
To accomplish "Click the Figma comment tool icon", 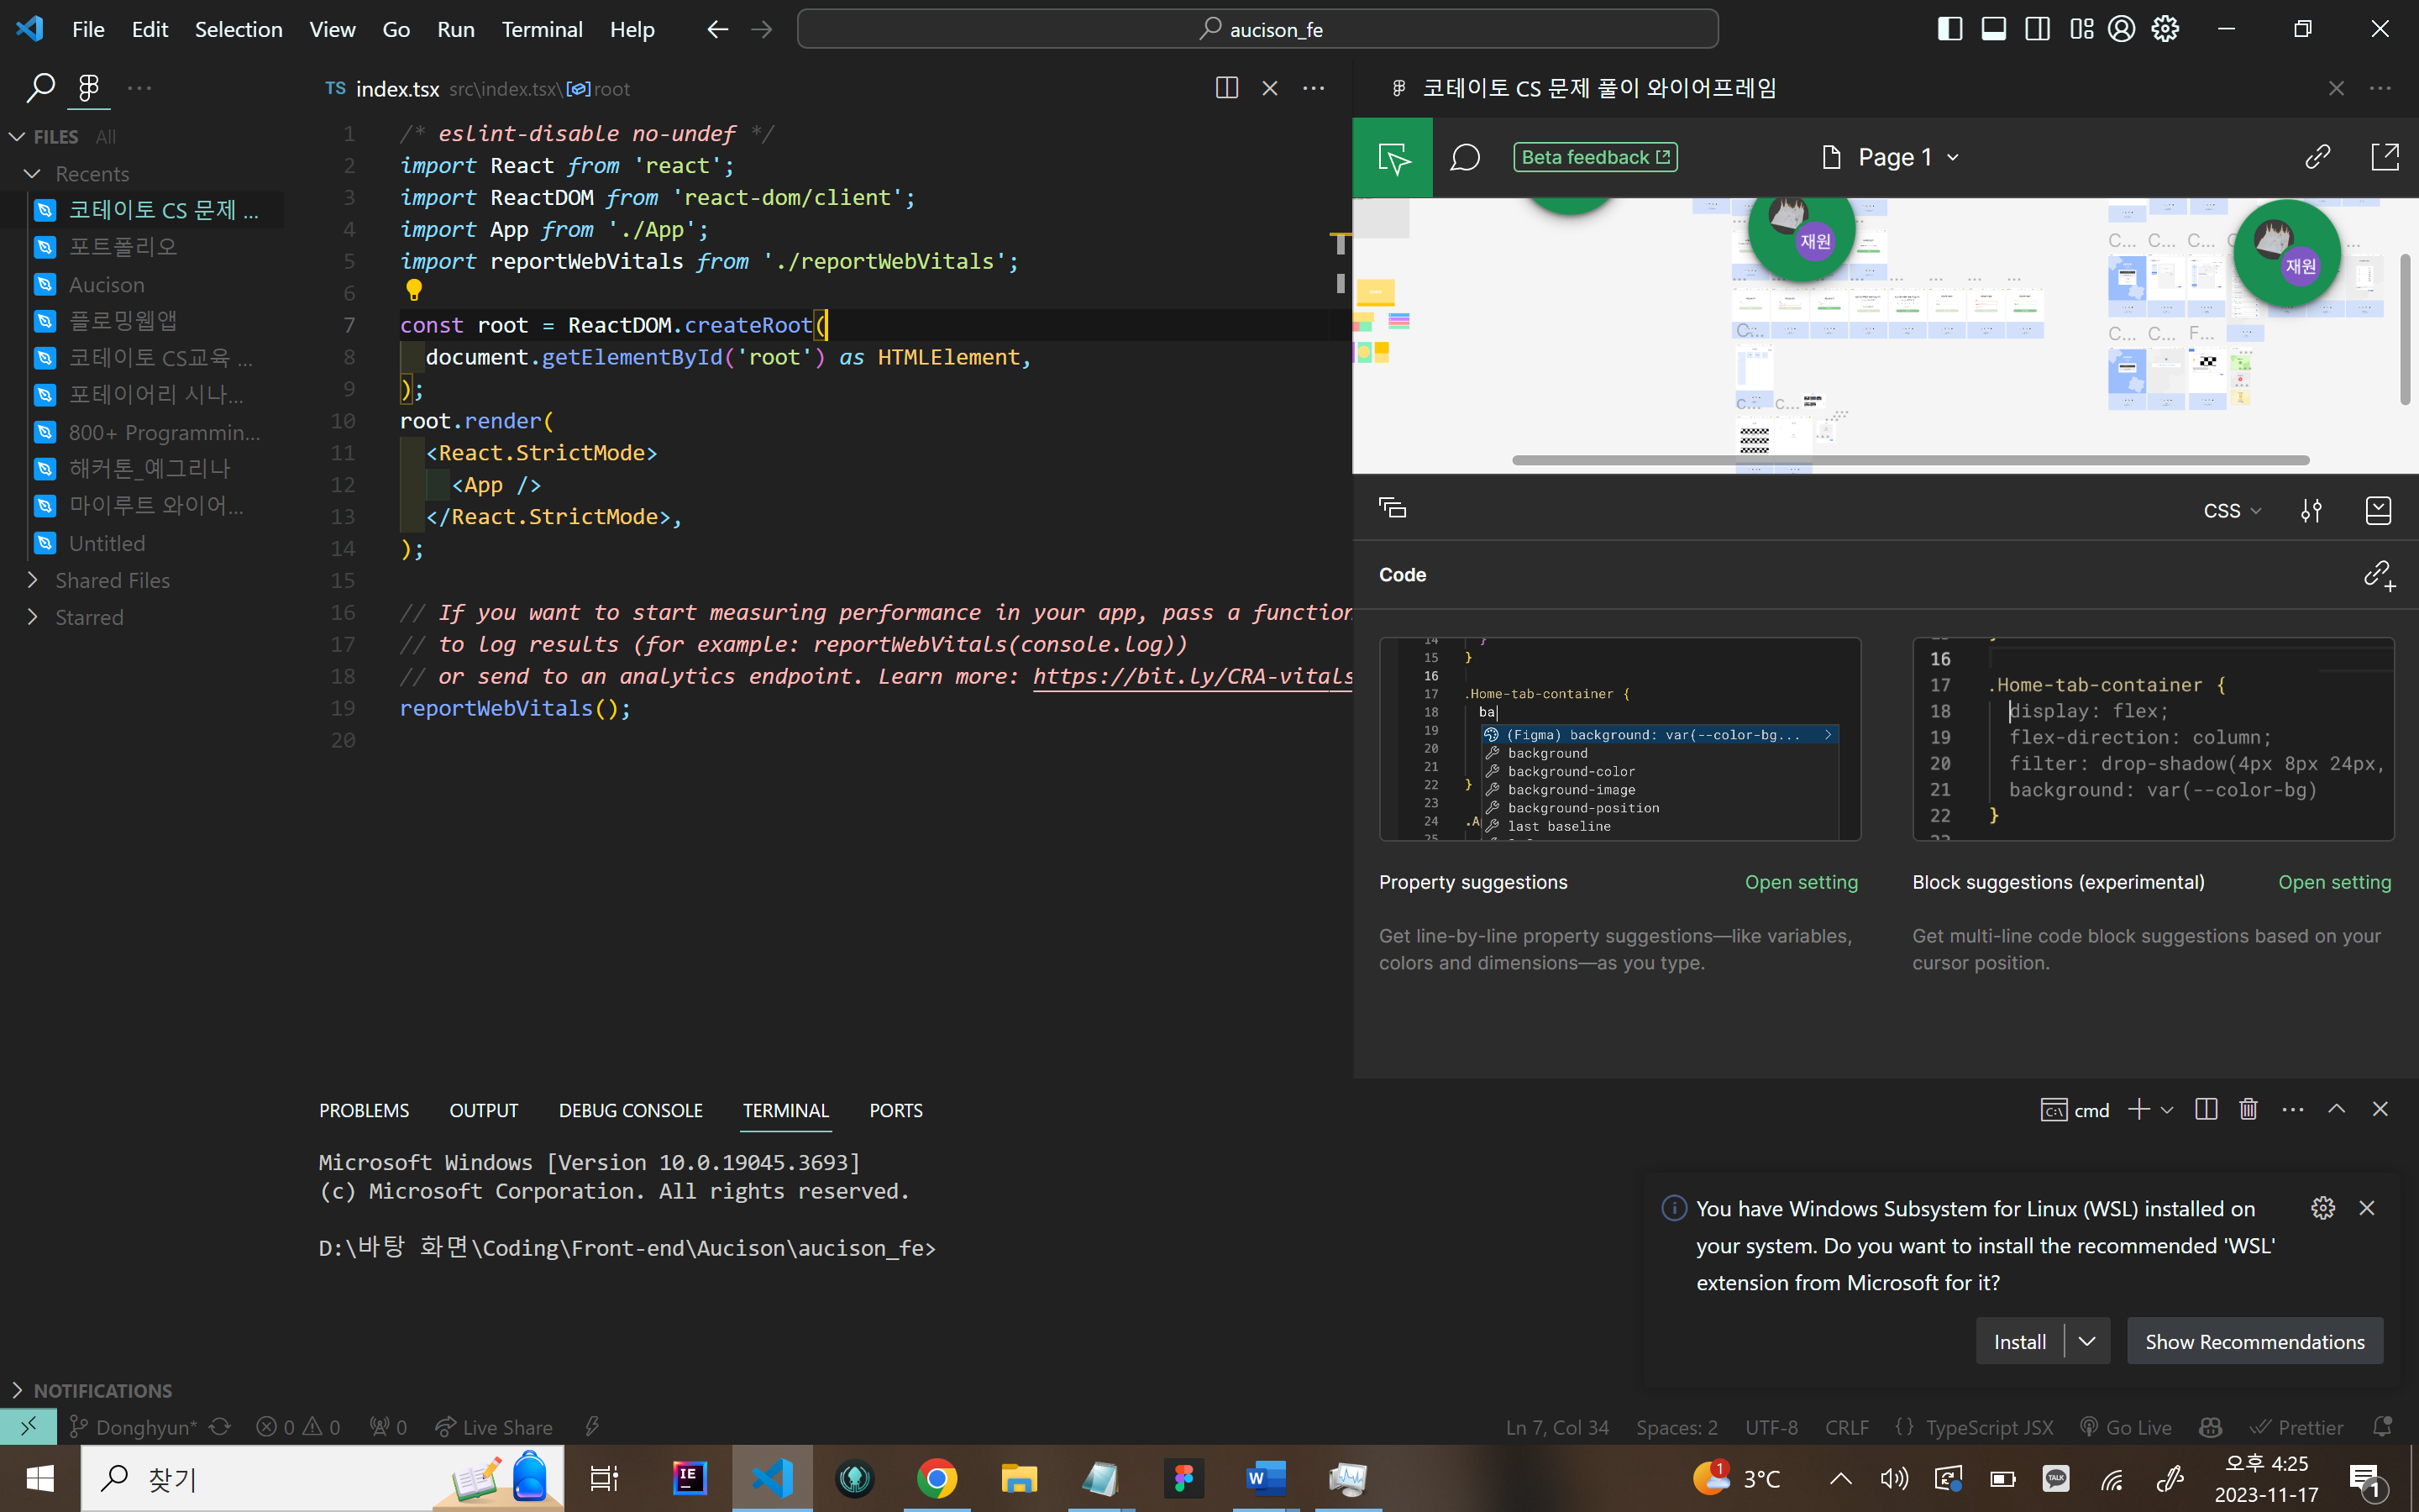I will (x=1464, y=157).
